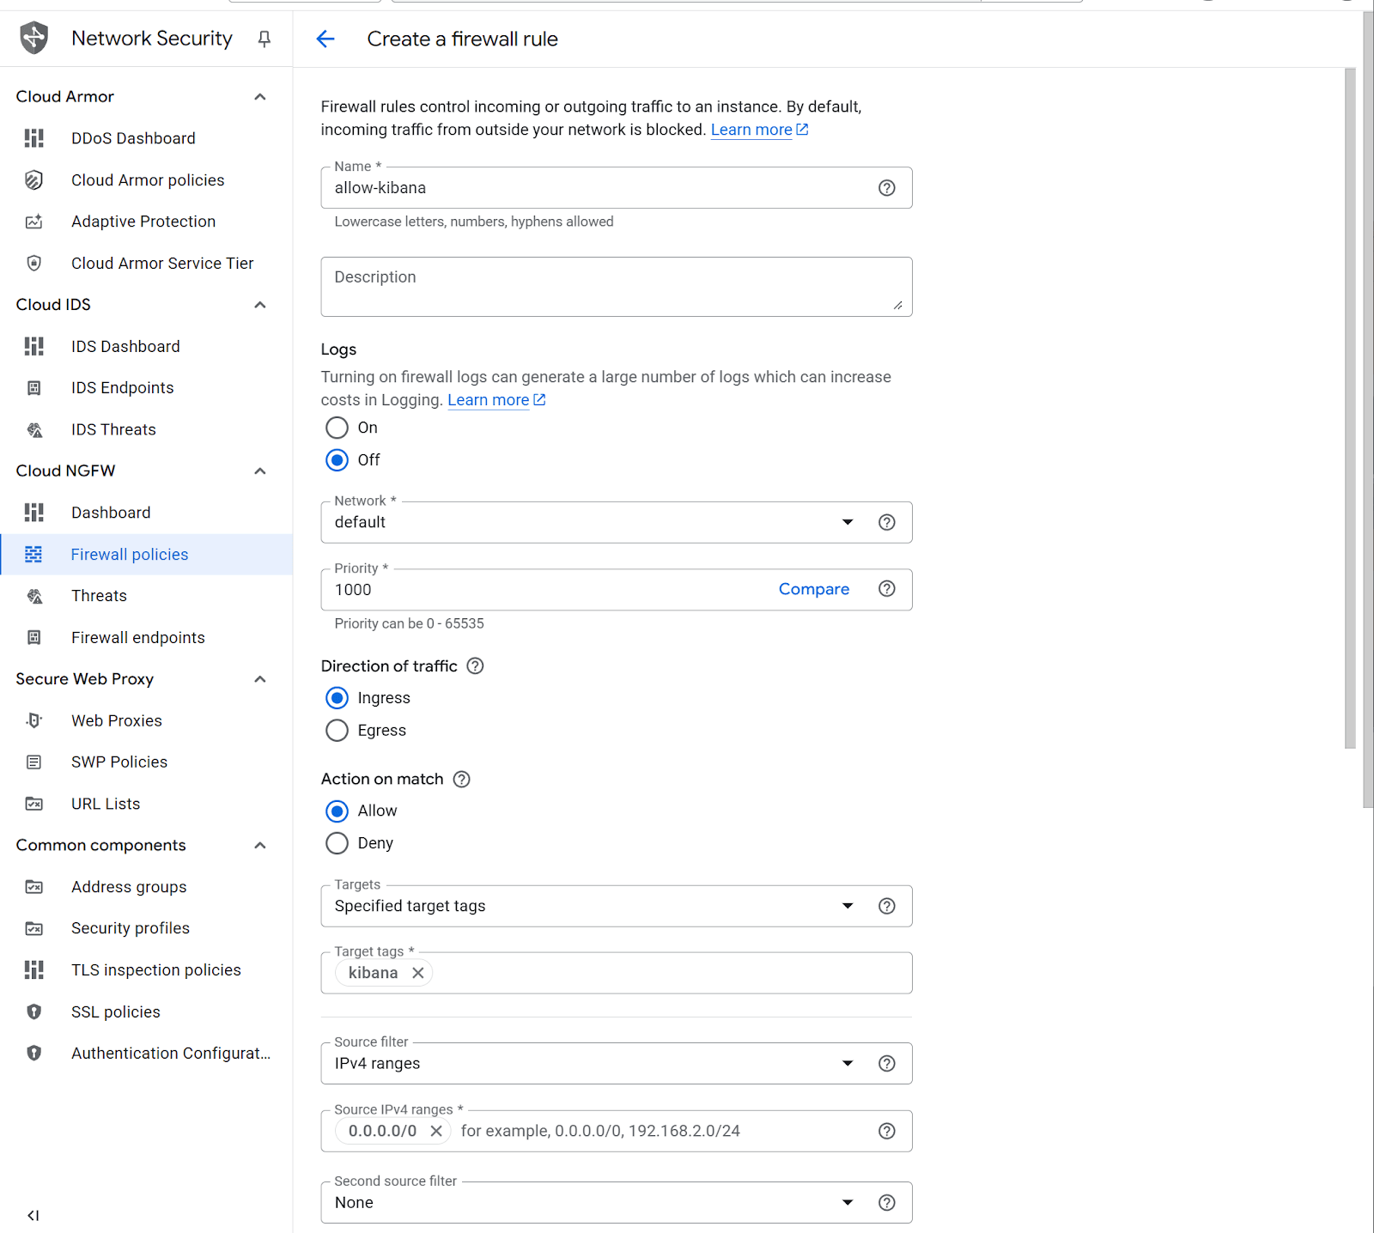Go to SSL policies
Screen dimensions: 1374x1233
click(116, 1011)
